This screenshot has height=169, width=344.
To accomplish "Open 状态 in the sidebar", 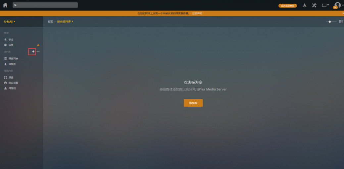I will pos(11,40).
